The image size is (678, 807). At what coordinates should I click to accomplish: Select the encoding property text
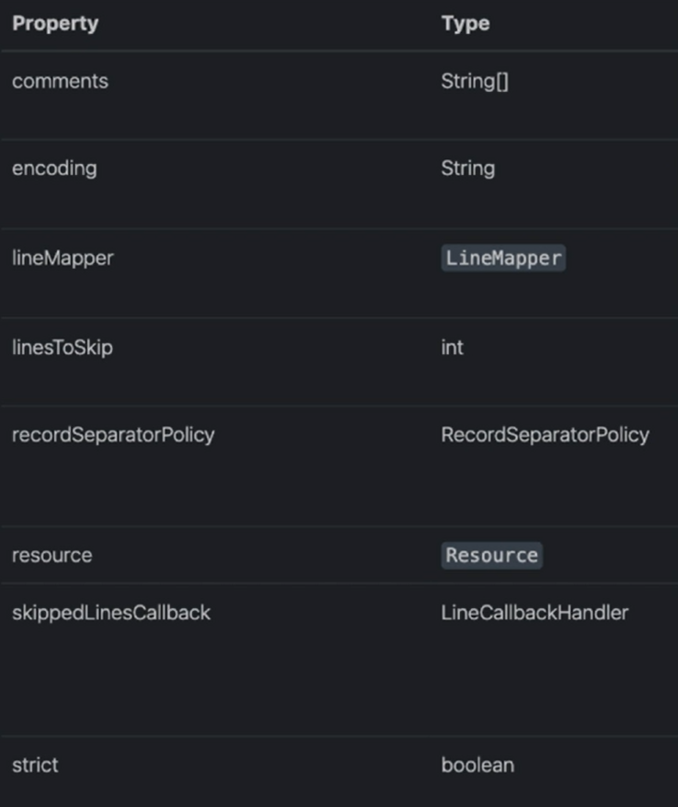point(54,168)
